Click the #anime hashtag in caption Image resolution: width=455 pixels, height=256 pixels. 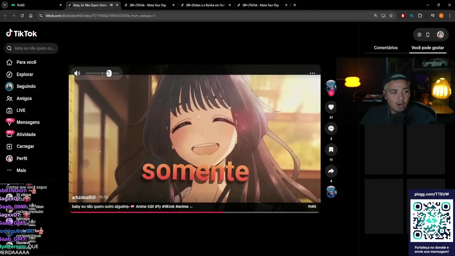(182, 206)
